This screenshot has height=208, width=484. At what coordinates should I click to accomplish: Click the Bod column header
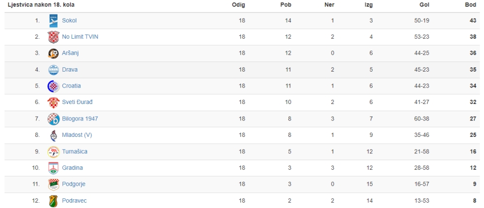[x=471, y=5]
